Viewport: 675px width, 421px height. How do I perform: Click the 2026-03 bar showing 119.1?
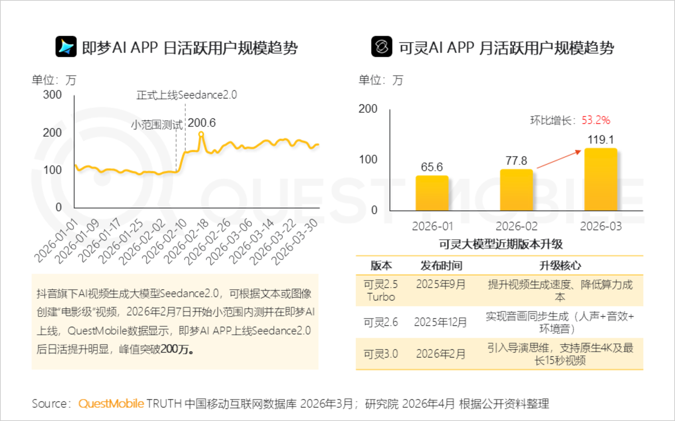click(x=601, y=179)
